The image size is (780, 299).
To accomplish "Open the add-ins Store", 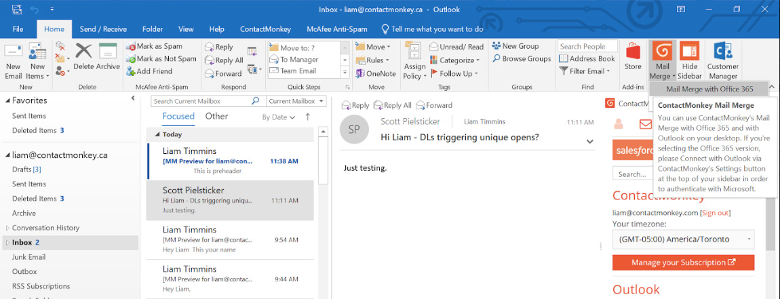I will pyautogui.click(x=633, y=57).
